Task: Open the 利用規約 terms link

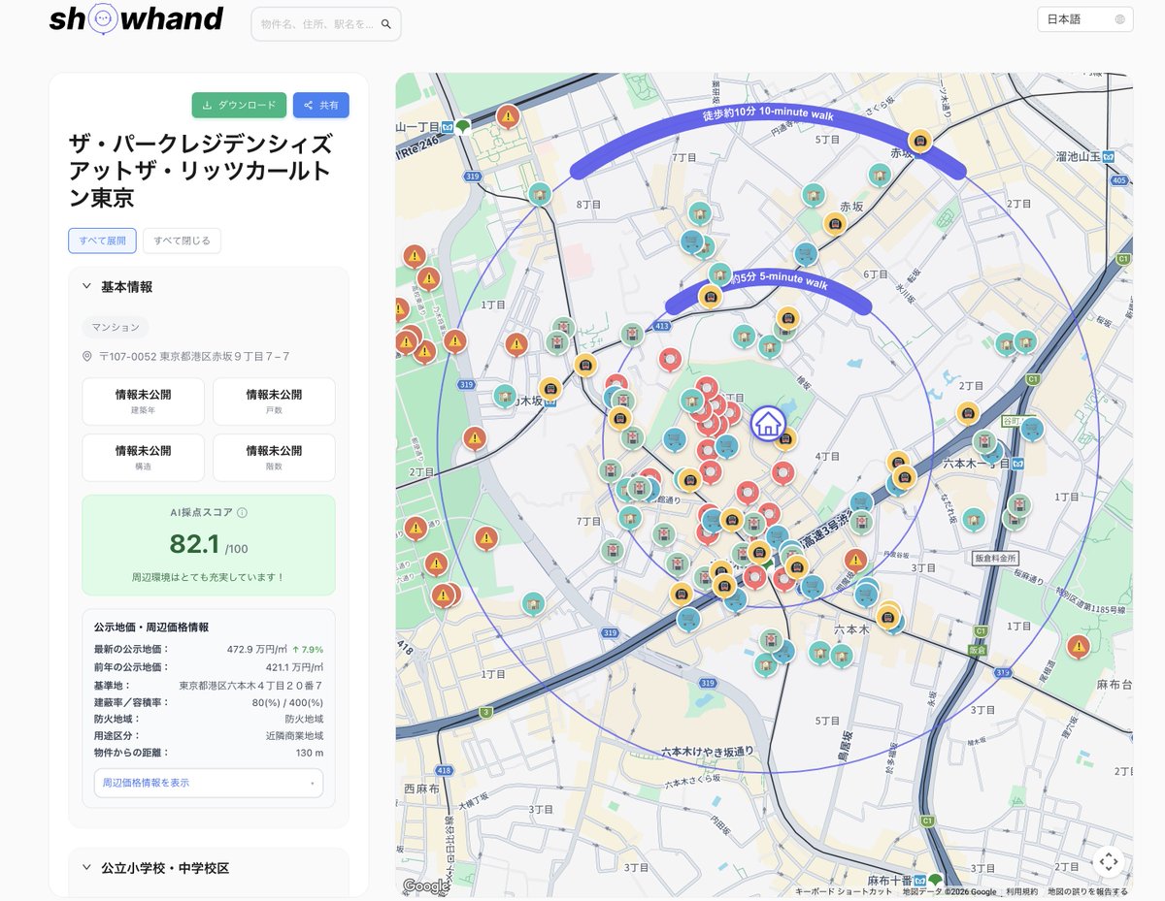Action: click(x=1021, y=891)
